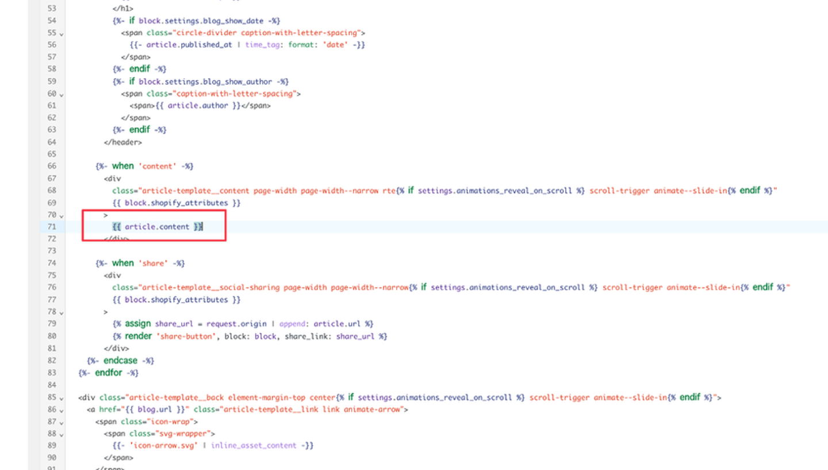828x470 pixels.
Task: Click the 'icon-arrow.svg' inline_asset_content line
Action: 213,446
